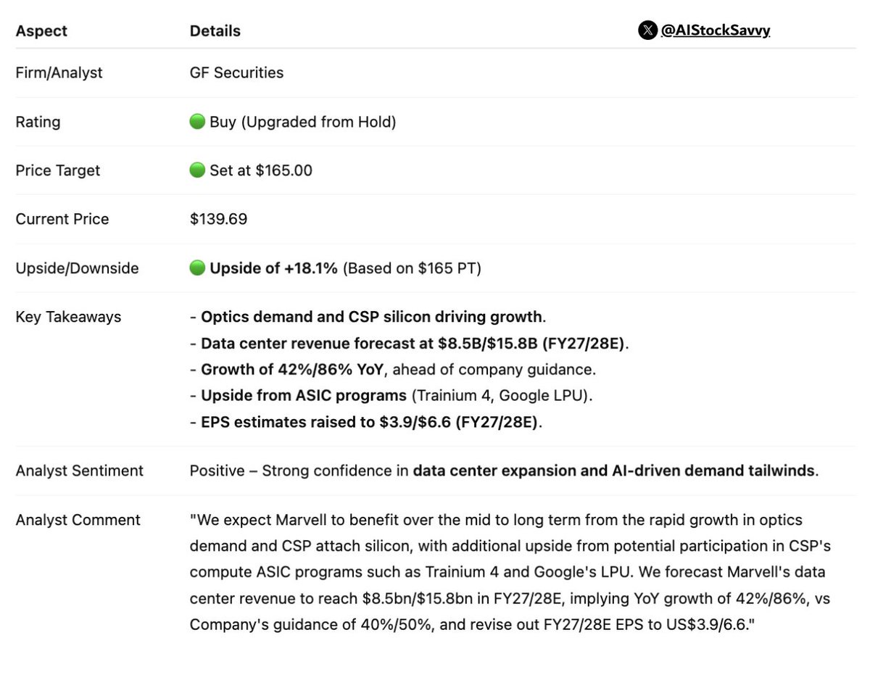
Task: Open the @AIStockSavvy profile link
Action: (x=715, y=30)
